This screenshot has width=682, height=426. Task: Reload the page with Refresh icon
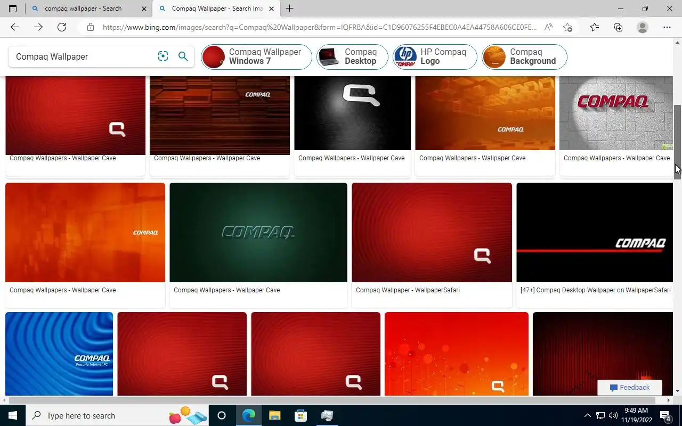coord(62,27)
